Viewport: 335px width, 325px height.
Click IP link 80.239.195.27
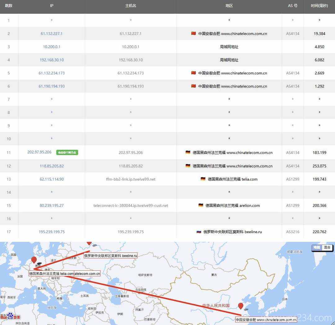[51, 205]
